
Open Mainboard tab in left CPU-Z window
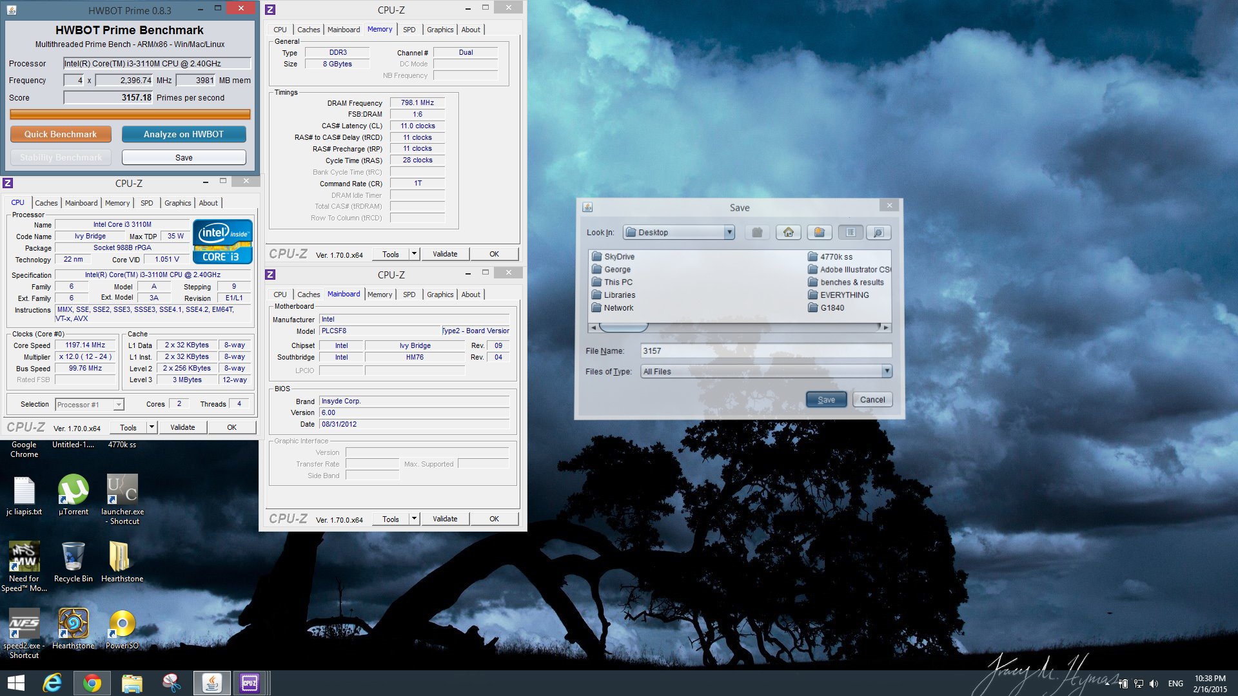coord(81,203)
